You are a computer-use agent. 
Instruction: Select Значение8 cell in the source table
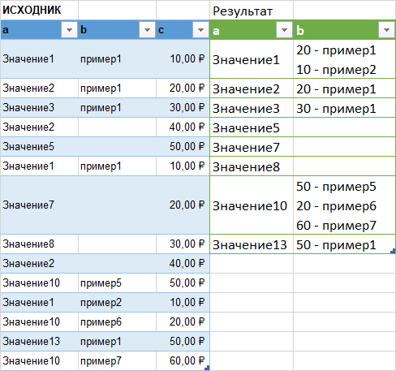pos(39,244)
